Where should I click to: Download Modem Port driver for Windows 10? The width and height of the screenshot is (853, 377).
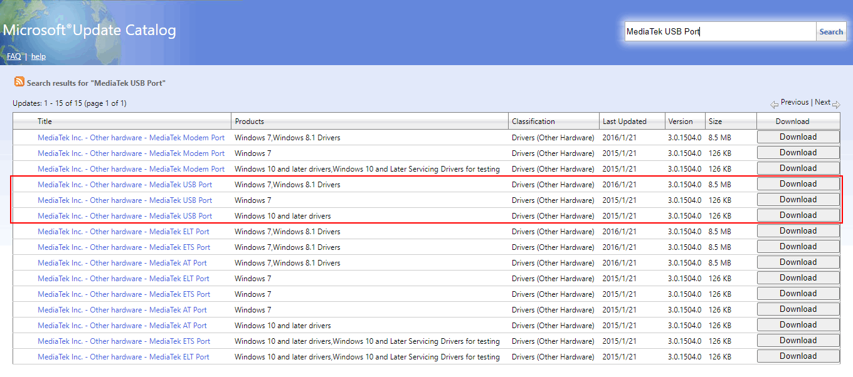coord(798,168)
